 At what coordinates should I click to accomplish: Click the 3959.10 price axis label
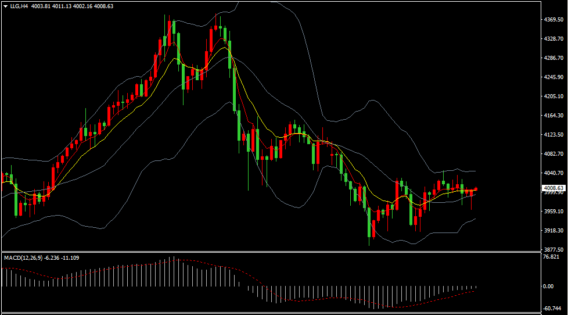coord(553,212)
